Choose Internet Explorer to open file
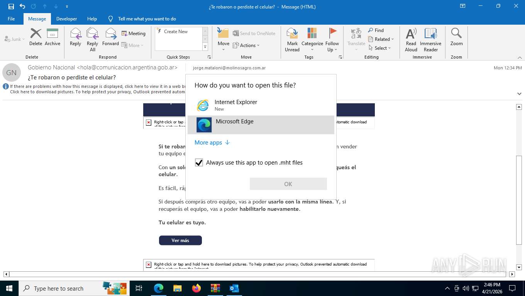Image resolution: width=525 pixels, height=296 pixels. (261, 105)
